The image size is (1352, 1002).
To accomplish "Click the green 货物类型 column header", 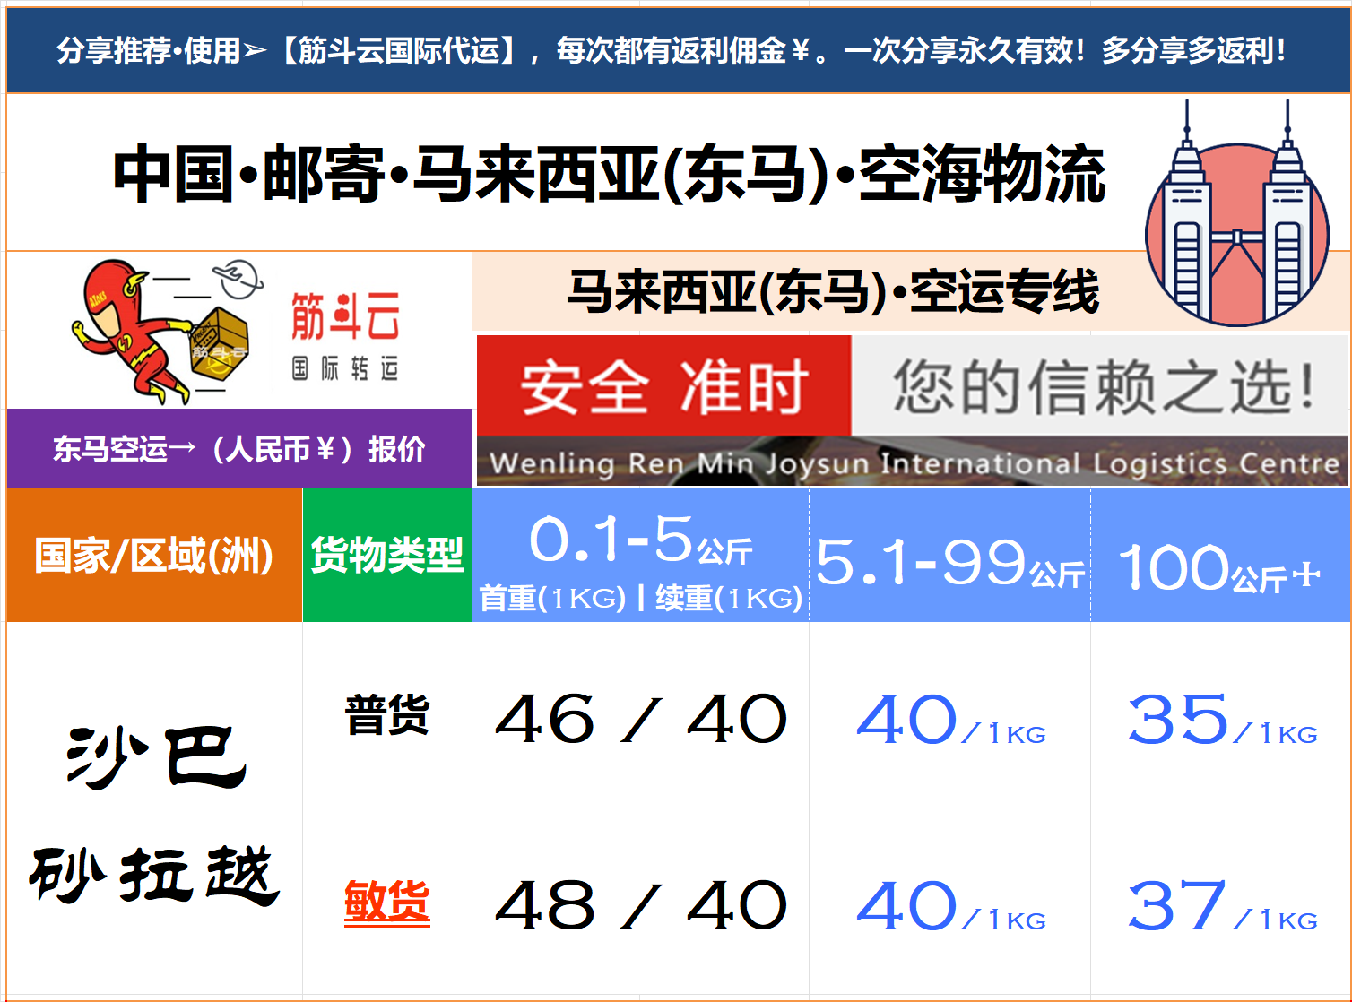I will tap(387, 555).
